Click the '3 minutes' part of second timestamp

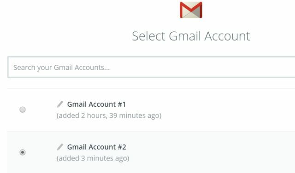point(97,158)
